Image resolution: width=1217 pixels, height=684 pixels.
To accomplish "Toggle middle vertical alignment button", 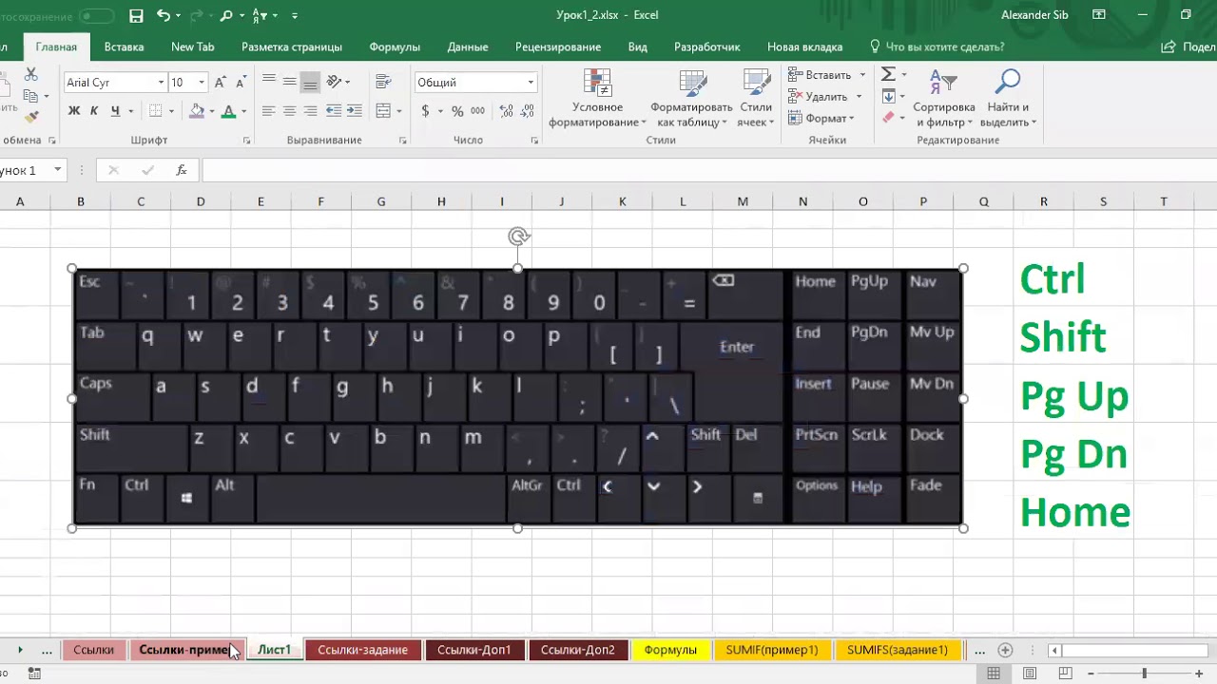I will [x=289, y=83].
